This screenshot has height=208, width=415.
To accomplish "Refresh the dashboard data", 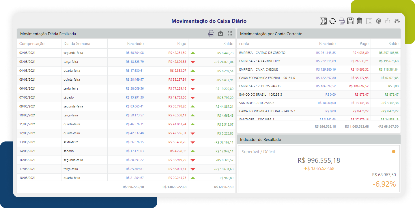I will (x=332, y=21).
